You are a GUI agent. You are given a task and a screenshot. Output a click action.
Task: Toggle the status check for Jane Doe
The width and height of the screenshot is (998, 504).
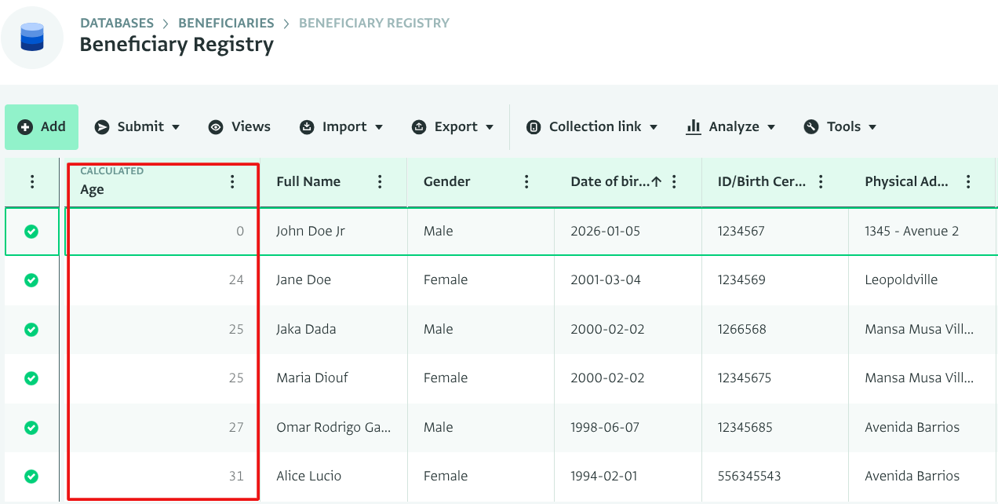click(31, 280)
